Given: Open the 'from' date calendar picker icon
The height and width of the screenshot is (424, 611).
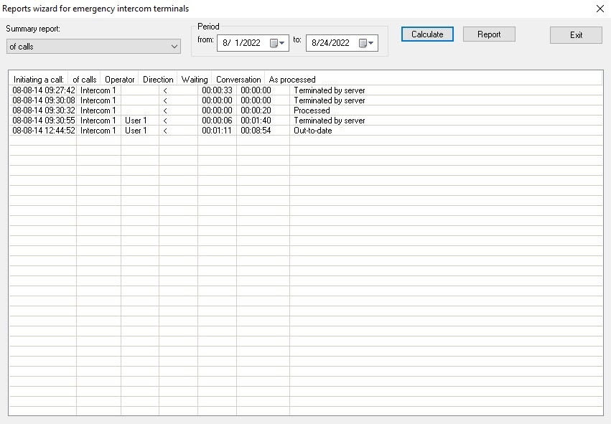Looking at the screenshot, I should tap(277, 43).
